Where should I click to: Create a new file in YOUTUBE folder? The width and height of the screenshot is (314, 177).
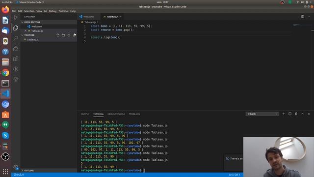58,35
